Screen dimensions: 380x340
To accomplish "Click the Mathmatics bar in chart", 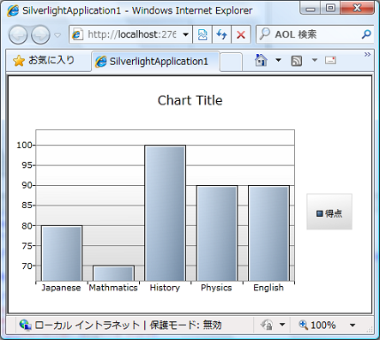I will 113,273.
